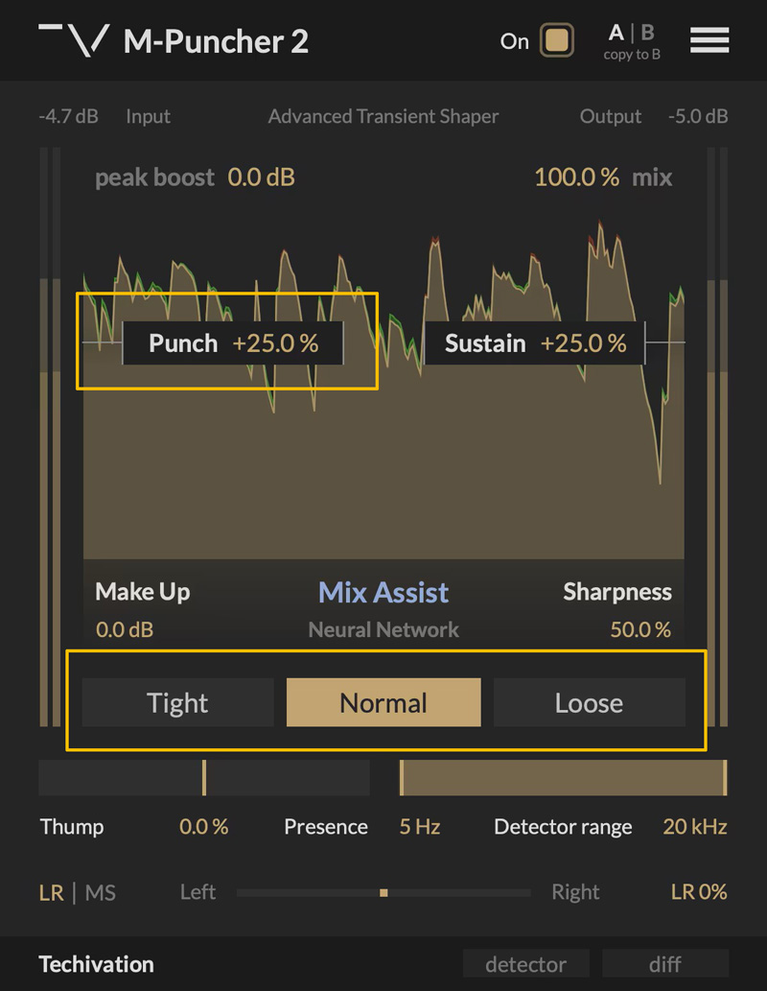Open the hamburger menu icon
This screenshot has height=991, width=767.
(x=709, y=40)
